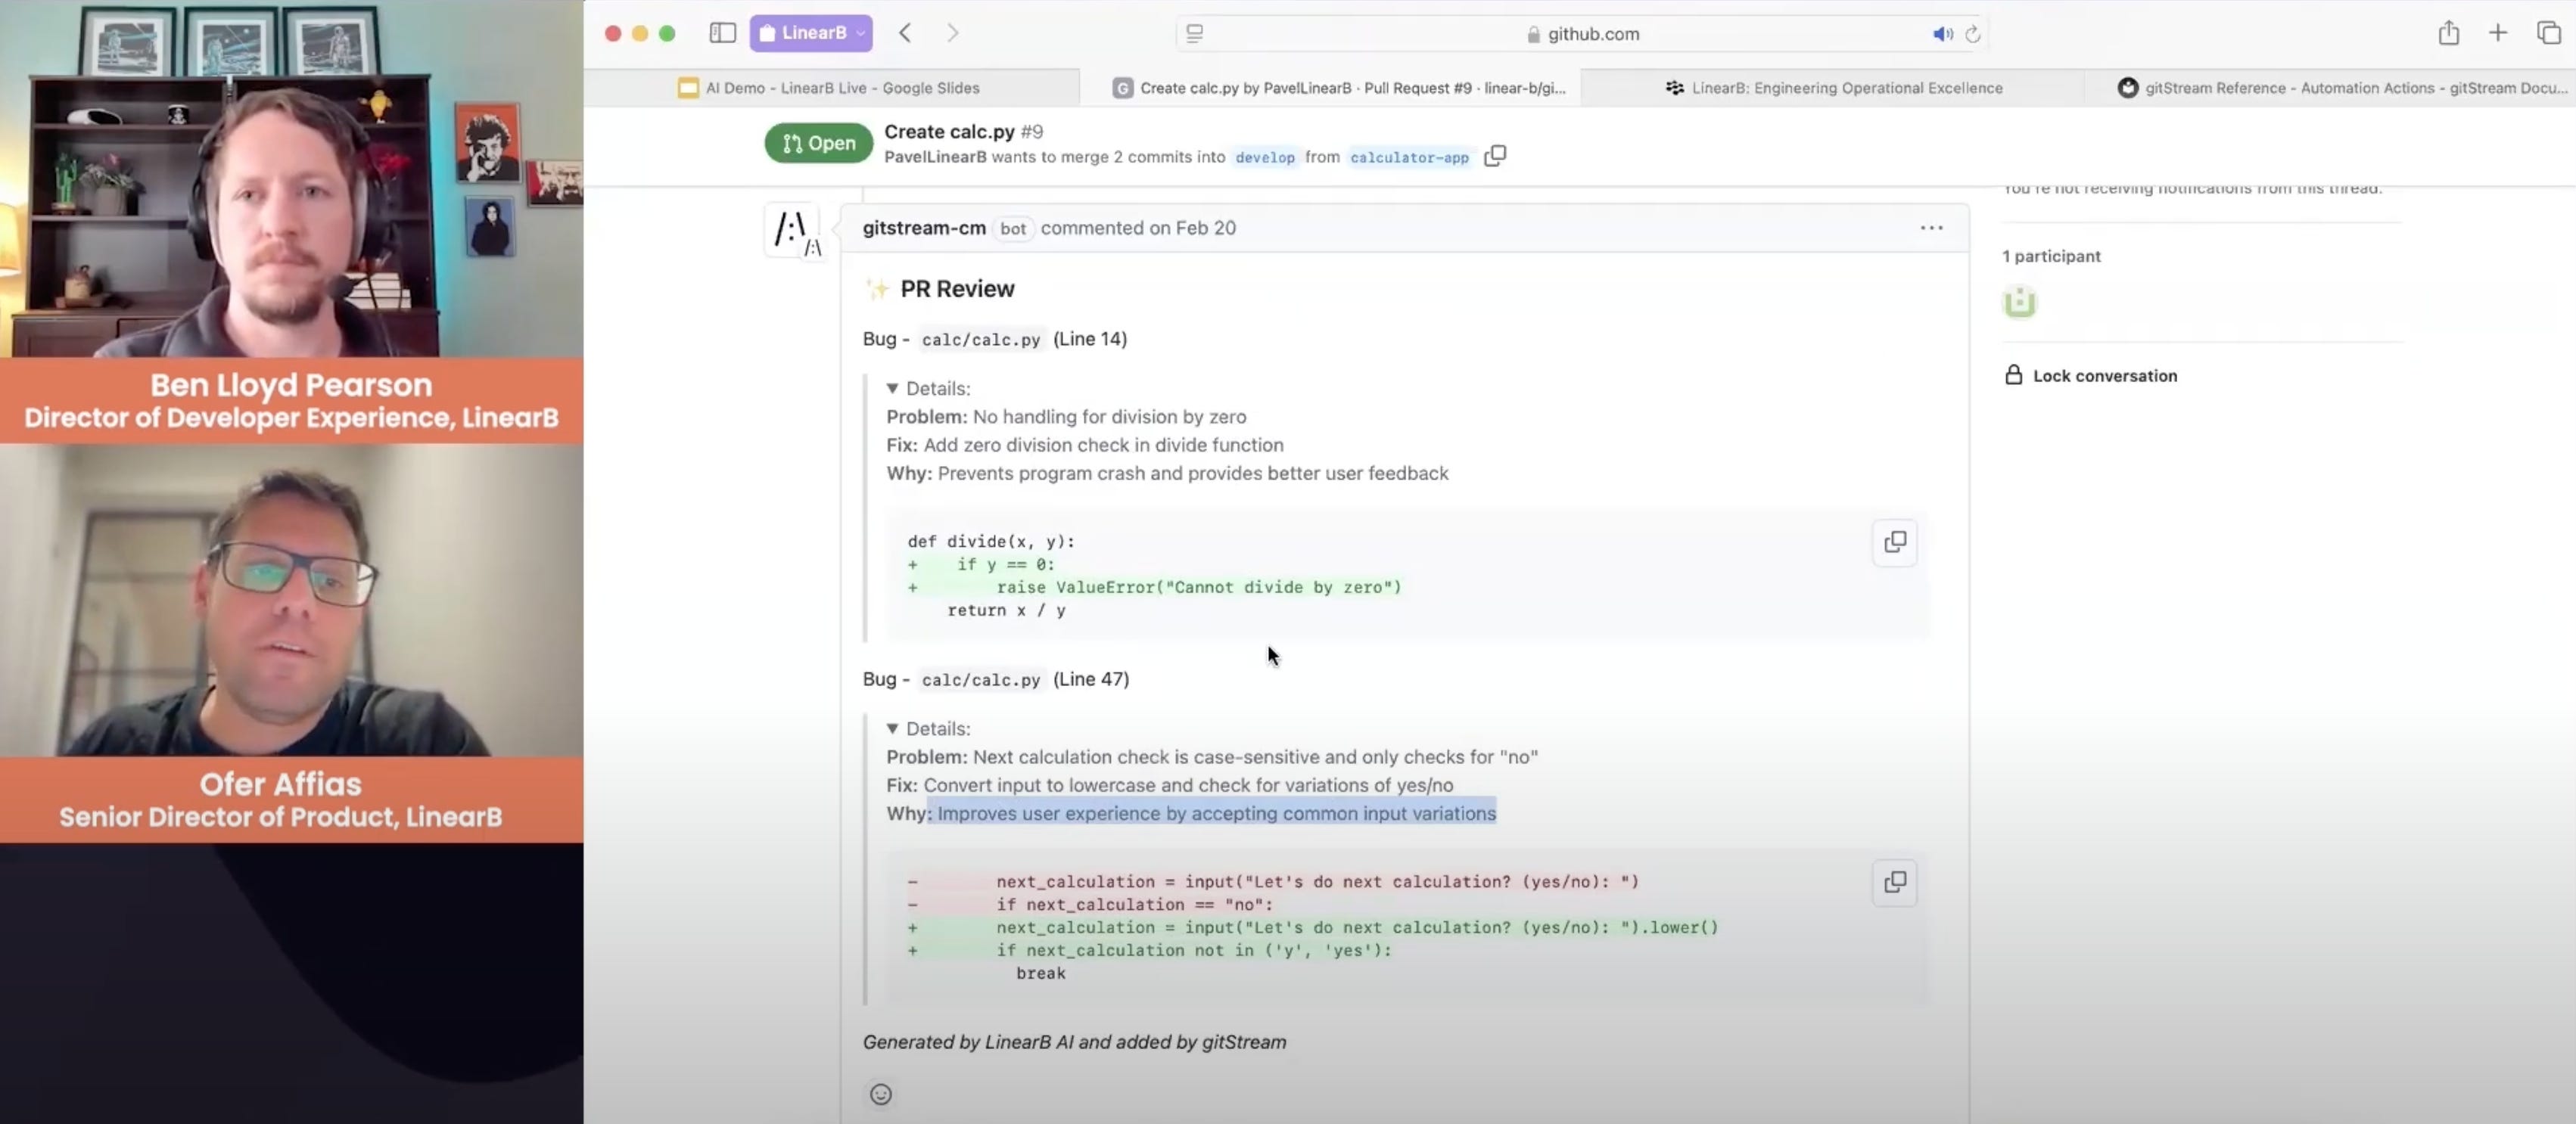The height and width of the screenshot is (1124, 2576).
Task: Open the Share icon in Safari toolbar
Action: 2448,33
